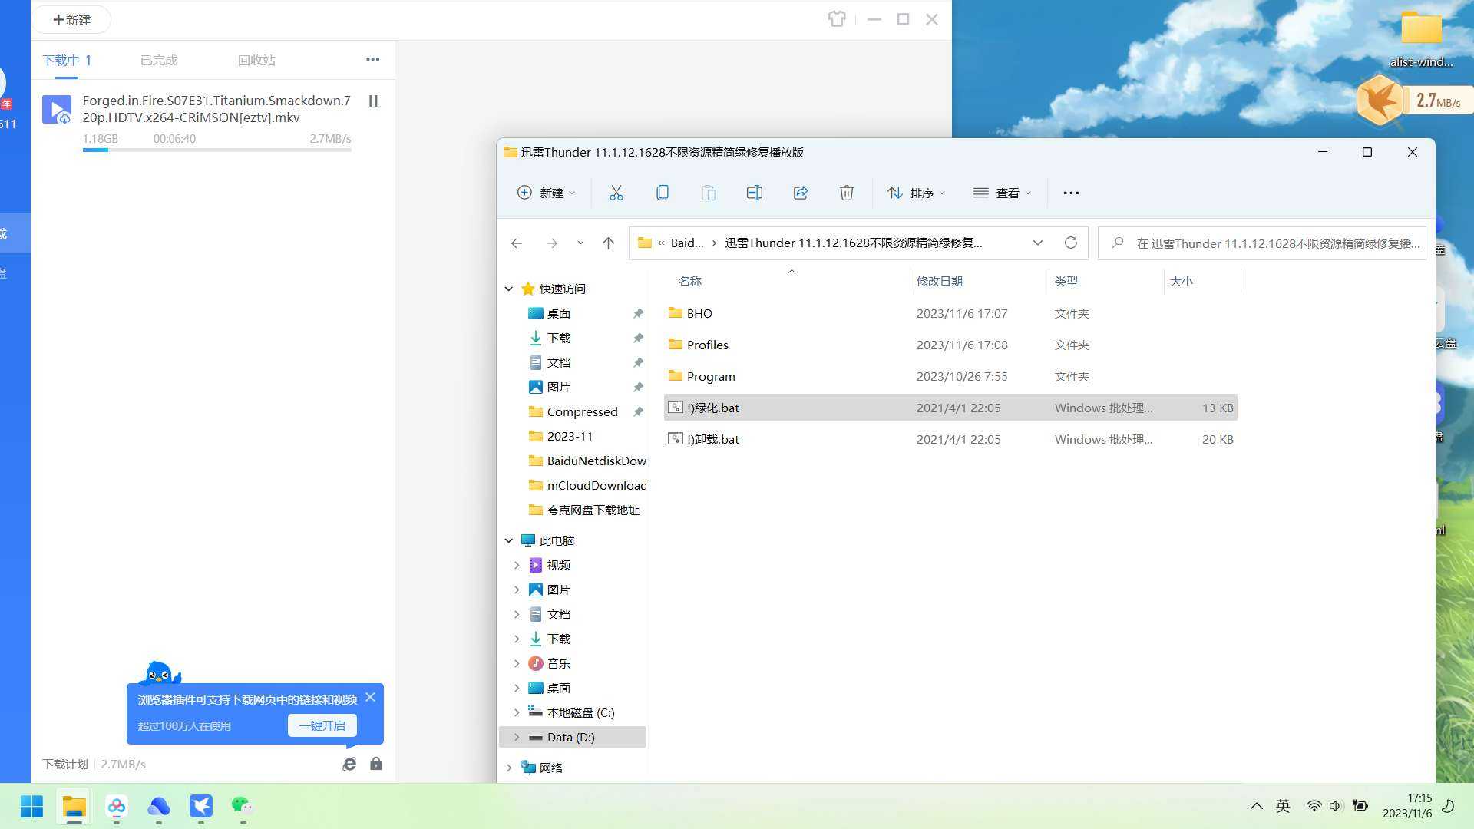1474x829 pixels.
Task: Select Data (D:) drive
Action: point(573,737)
